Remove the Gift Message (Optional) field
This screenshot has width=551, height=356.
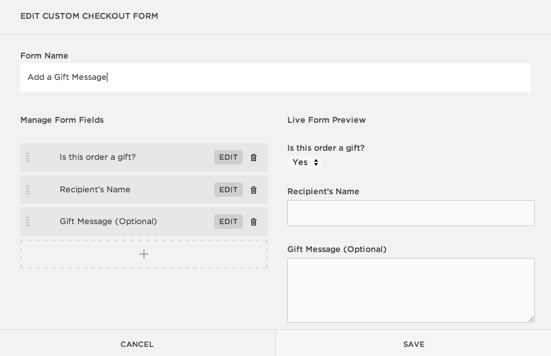pos(254,222)
